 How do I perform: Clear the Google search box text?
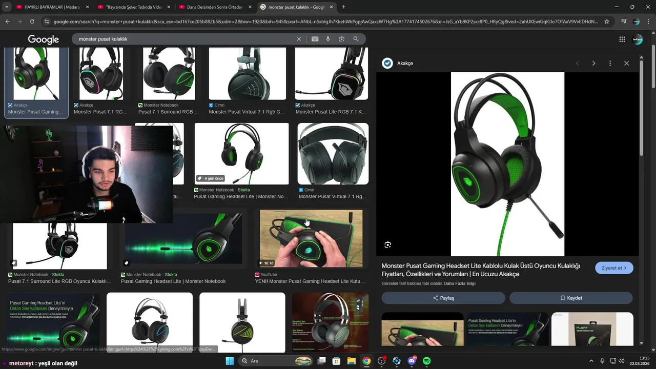pyautogui.click(x=299, y=39)
